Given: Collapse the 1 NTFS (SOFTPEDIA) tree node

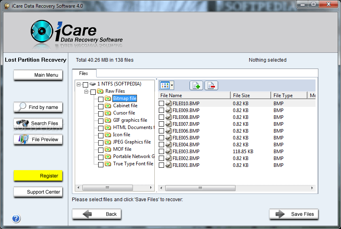Looking at the screenshot, I should point(78,84).
